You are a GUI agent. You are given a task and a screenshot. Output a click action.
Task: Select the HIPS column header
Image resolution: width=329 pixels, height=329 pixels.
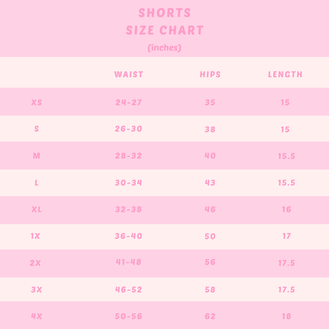tap(210, 74)
